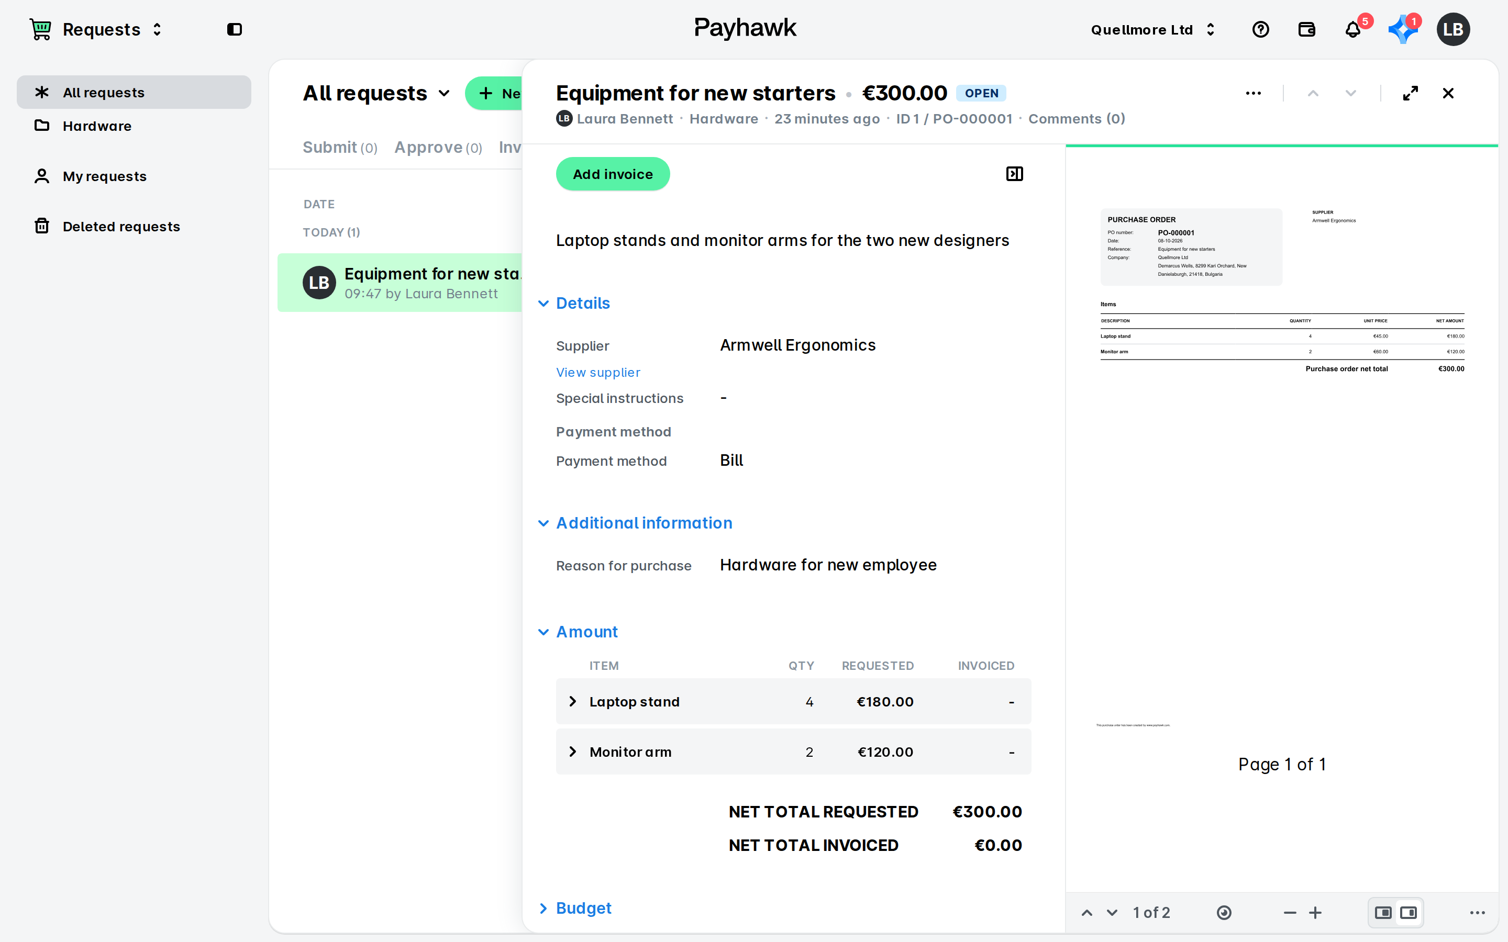Go to previous document page arrow
Screen dimensions: 1508x942
1087,913
